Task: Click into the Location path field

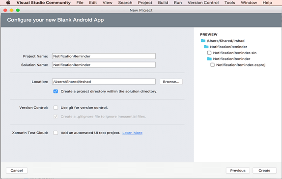Action: click(104, 82)
